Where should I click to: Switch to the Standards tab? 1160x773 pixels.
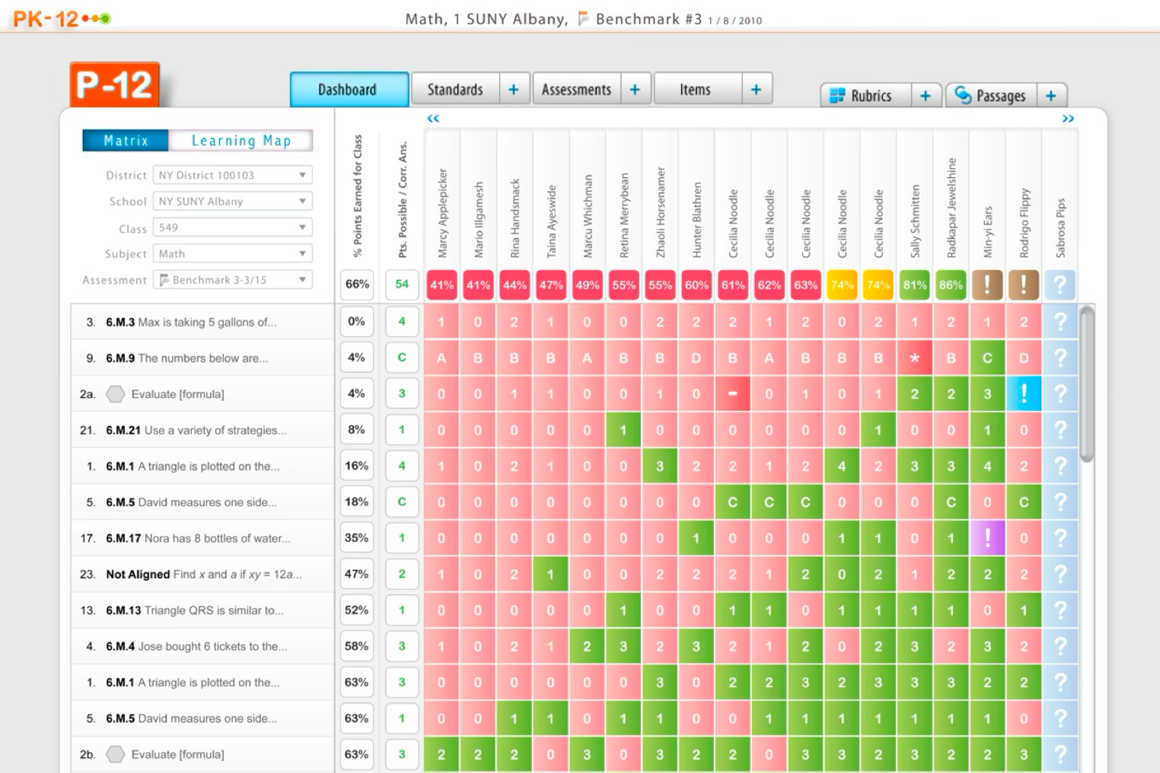pos(454,88)
